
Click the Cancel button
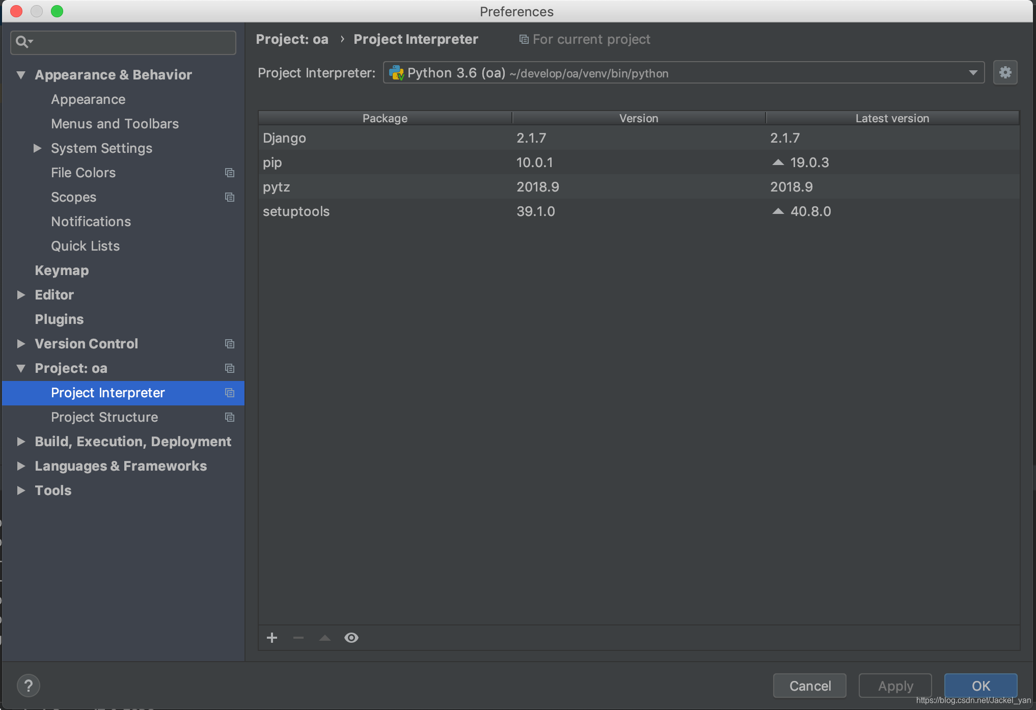tap(810, 686)
